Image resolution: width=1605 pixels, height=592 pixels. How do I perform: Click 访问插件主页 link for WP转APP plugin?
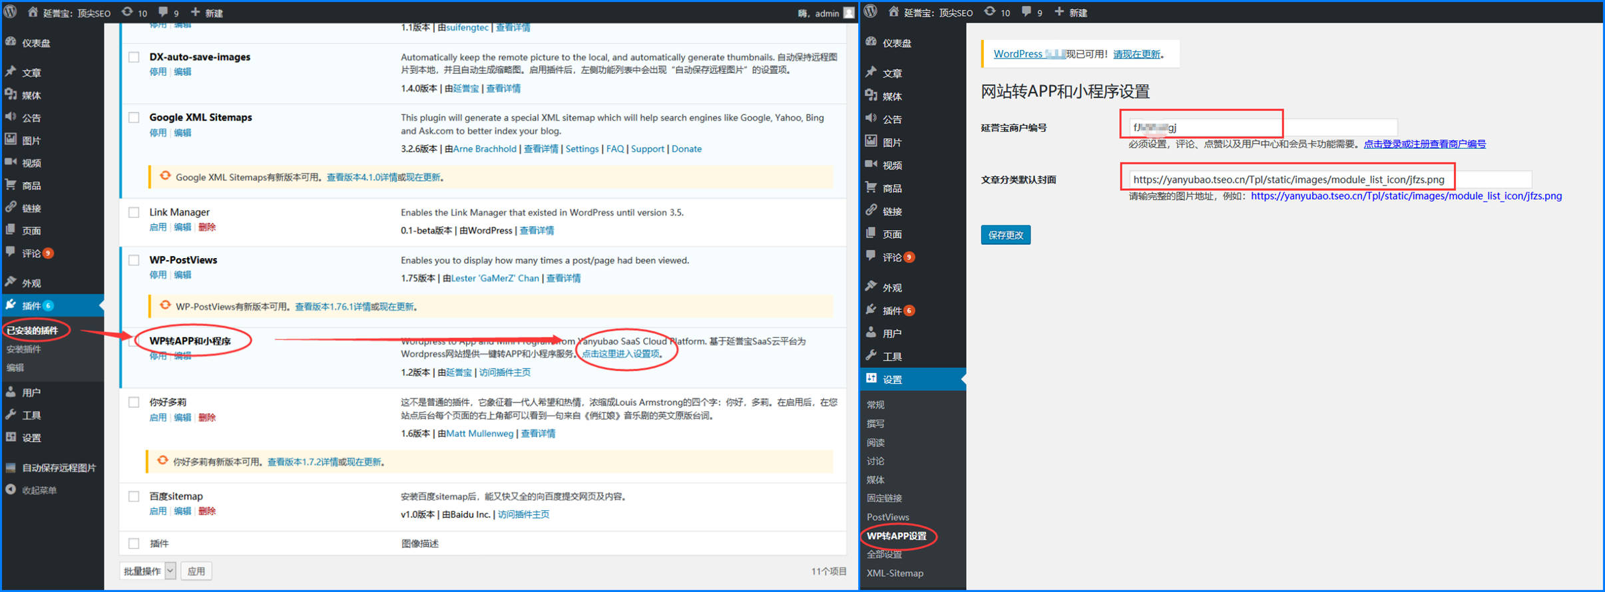coord(505,372)
